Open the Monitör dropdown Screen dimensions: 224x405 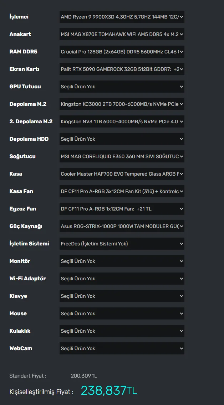(x=122, y=261)
